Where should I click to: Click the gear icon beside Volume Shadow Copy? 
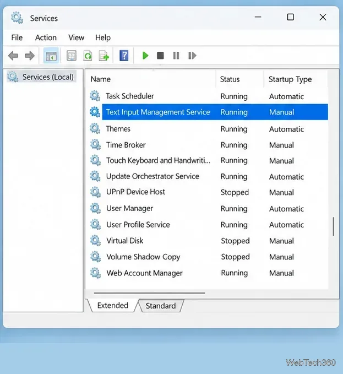point(95,257)
